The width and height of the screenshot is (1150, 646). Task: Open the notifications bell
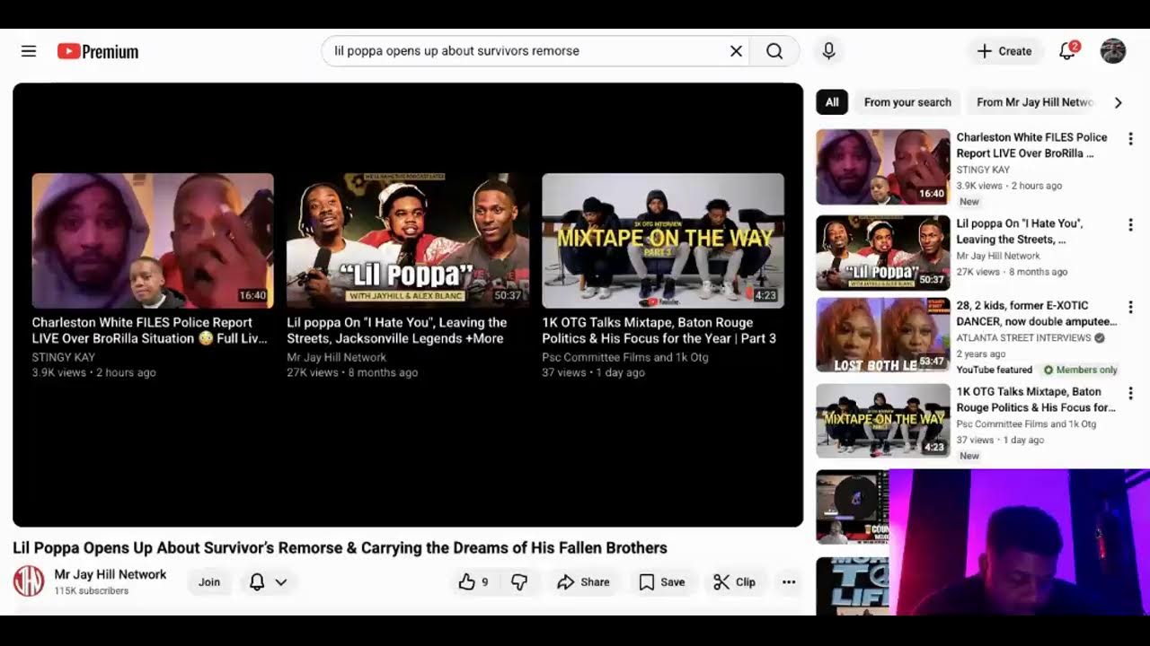coord(1067,51)
